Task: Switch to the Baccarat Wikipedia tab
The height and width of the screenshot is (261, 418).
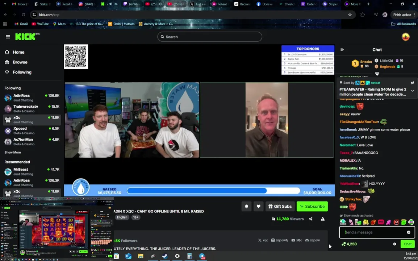Action: [242, 4]
